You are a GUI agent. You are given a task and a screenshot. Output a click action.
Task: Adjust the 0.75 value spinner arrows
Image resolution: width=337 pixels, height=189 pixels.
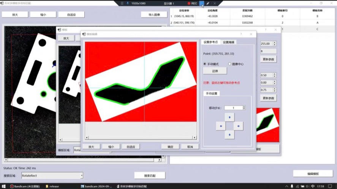(274, 90)
